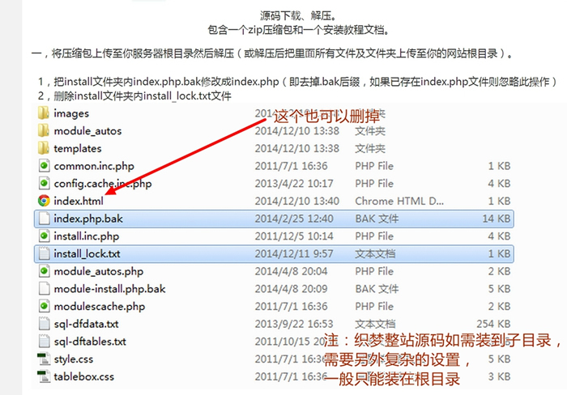Select the module_autos.php file name
Screen dimensions: 567x395
[98, 271]
